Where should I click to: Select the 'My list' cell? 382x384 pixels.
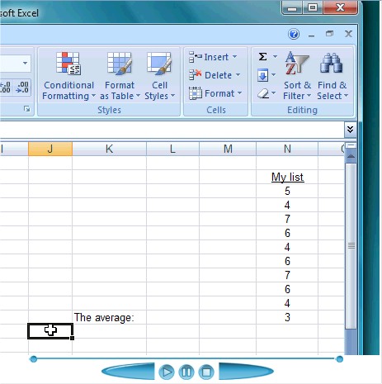coord(287,177)
